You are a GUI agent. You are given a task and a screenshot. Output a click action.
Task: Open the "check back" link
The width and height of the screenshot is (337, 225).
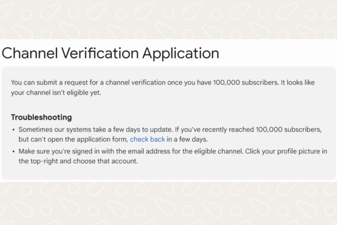pyautogui.click(x=147, y=139)
